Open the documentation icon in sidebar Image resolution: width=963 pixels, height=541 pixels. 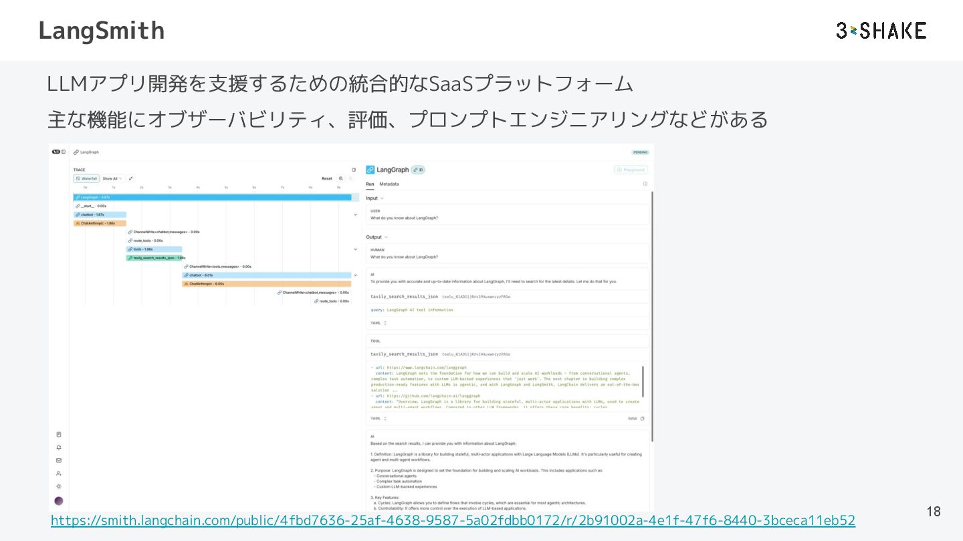pyautogui.click(x=59, y=435)
